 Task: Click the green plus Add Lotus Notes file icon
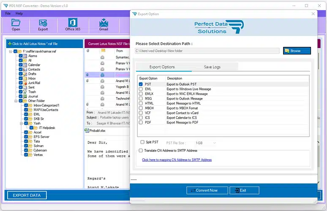(10, 44)
